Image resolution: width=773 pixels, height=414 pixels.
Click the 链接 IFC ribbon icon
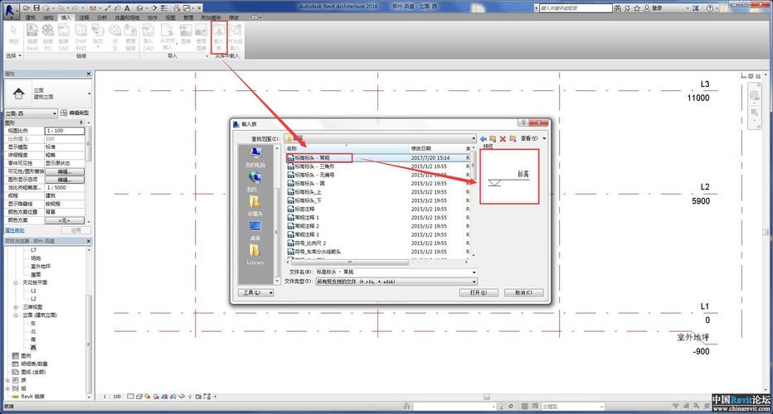[x=48, y=37]
